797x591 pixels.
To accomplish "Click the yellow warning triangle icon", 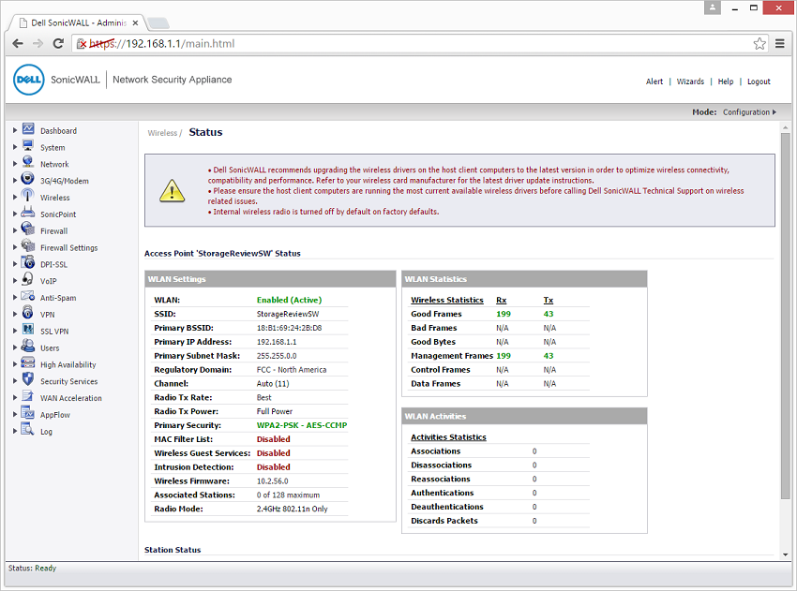I will tap(172, 190).
